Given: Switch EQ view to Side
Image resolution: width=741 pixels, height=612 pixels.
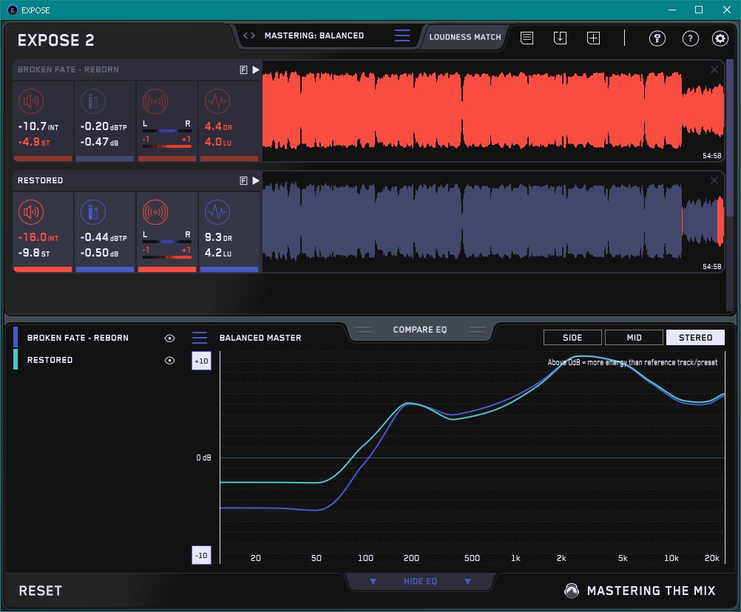Looking at the screenshot, I should coord(572,338).
